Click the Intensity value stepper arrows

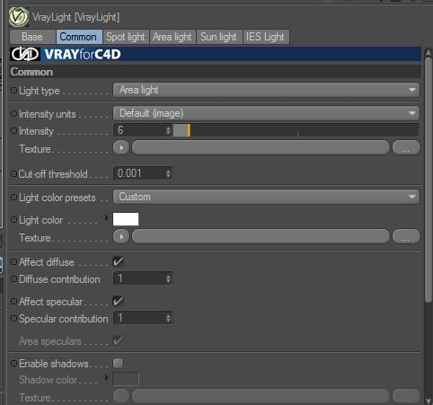168,130
